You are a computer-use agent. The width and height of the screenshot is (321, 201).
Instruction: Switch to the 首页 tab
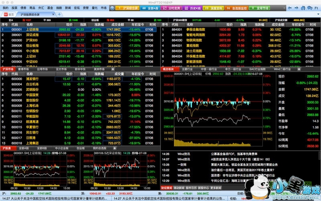9,14
